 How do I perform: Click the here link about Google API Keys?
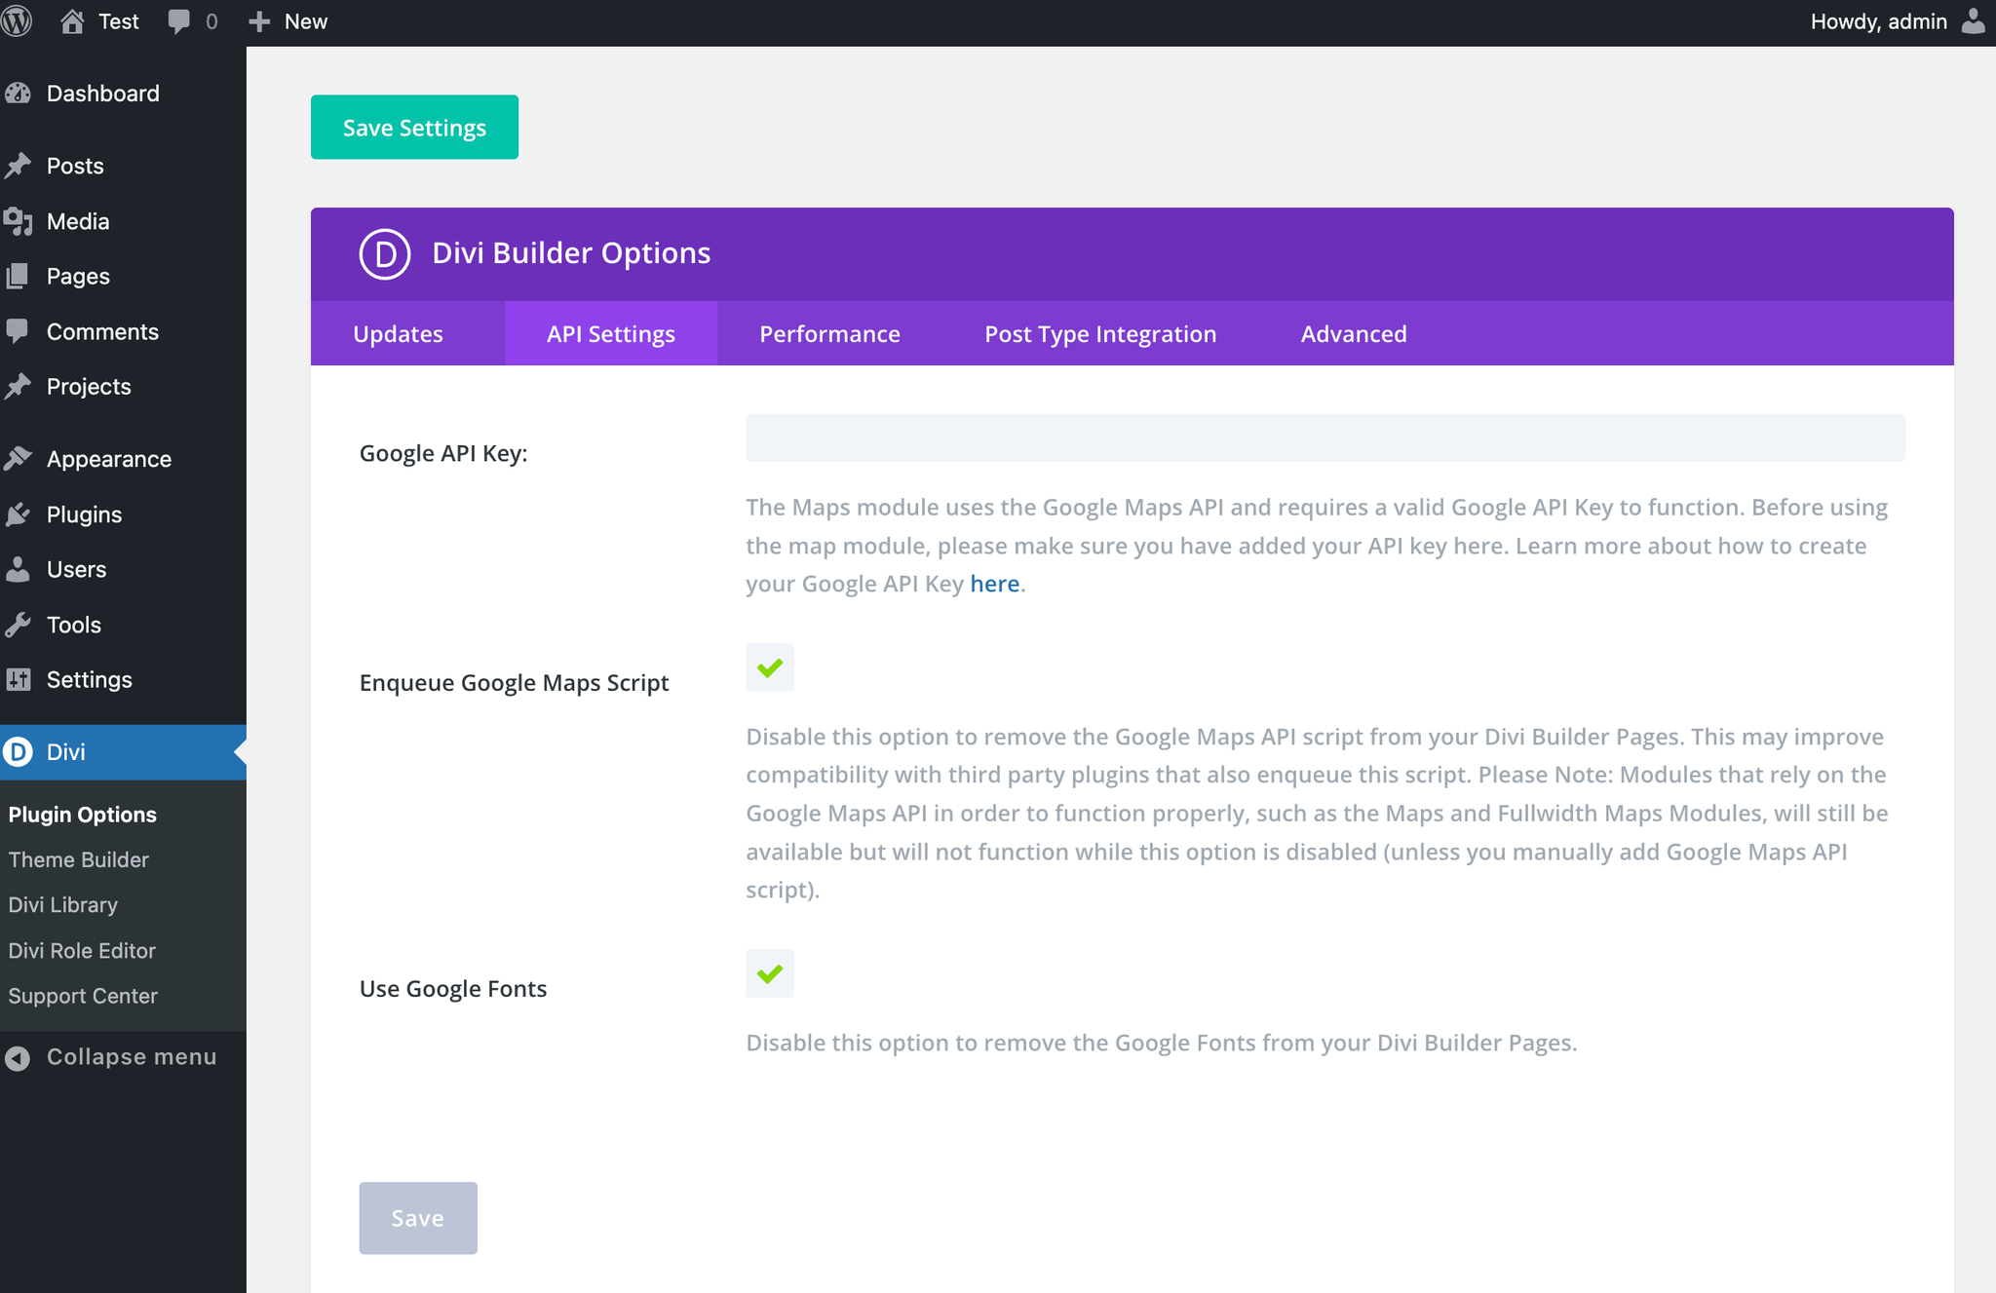[994, 583]
